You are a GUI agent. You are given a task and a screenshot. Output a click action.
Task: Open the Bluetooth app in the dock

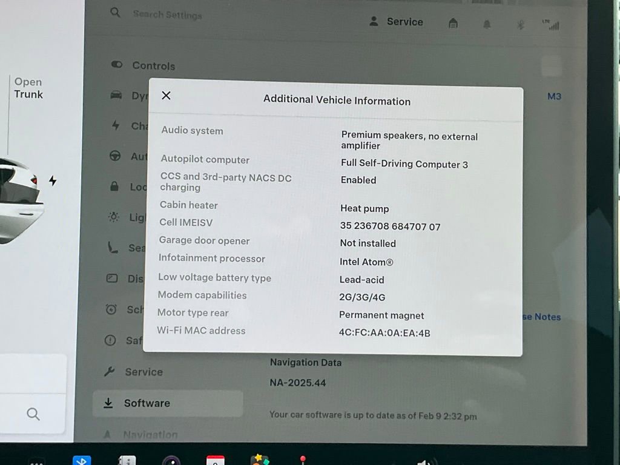click(x=82, y=460)
